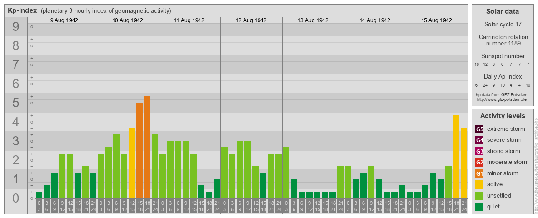Click the 'Solar cycle 17' text
The width and height of the screenshot is (538, 218).
pos(503,25)
